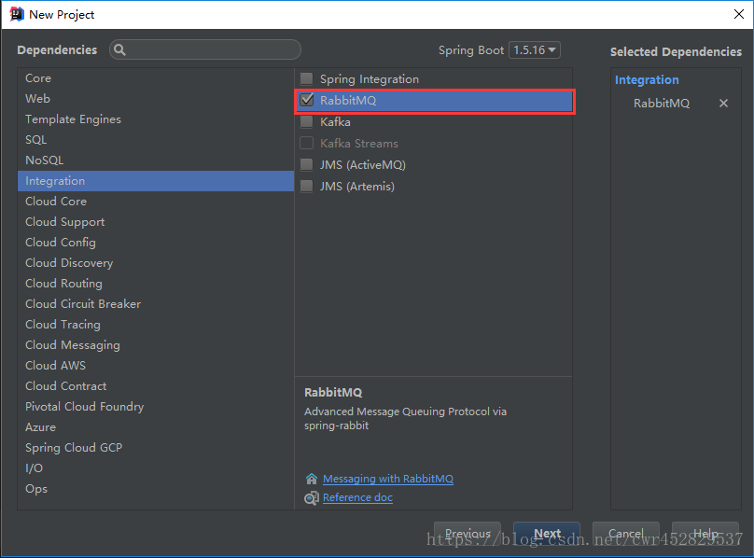Select Cloud Messaging category
Viewport: 754px width, 558px height.
155,345
